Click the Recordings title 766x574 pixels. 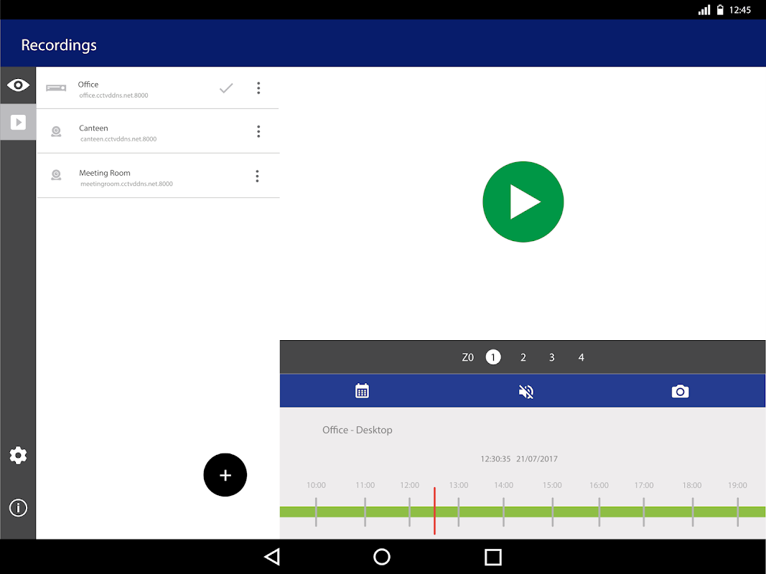point(59,45)
